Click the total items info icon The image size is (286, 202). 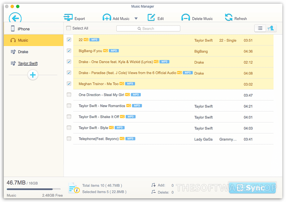[74, 188]
